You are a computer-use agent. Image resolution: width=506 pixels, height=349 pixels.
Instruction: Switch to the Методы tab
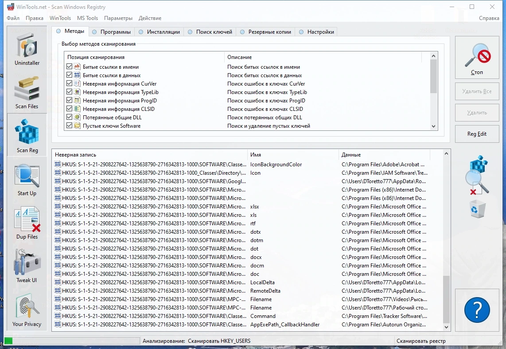point(70,31)
